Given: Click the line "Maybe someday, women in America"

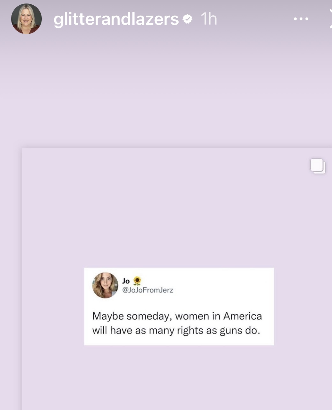Looking at the screenshot, I should (177, 316).
